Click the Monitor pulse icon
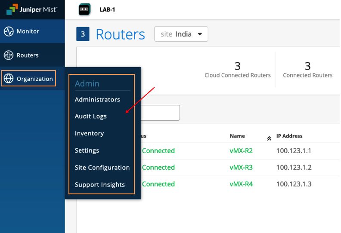Viewport: 341px width, 233px height. point(9,31)
